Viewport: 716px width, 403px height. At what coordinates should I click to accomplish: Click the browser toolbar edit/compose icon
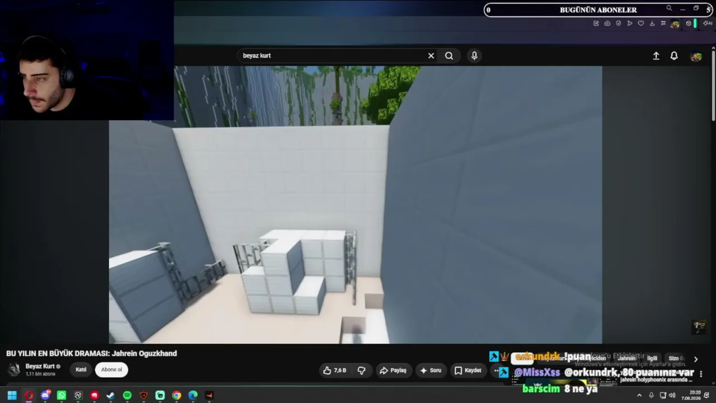(x=596, y=24)
